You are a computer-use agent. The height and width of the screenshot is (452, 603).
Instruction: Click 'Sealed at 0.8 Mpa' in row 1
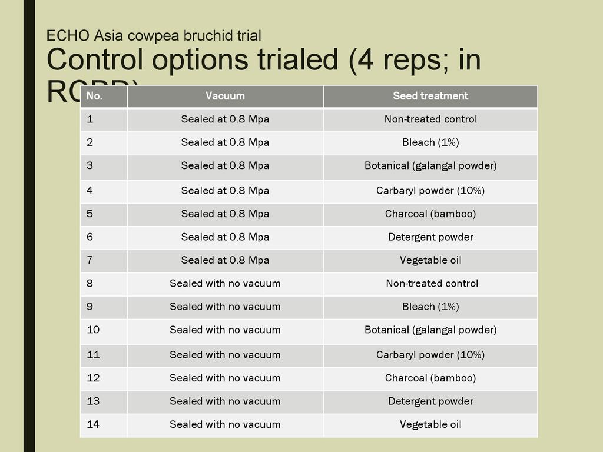225,119
